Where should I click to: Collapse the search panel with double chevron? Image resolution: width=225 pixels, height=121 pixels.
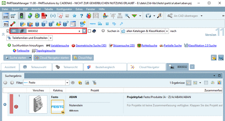tap(3, 34)
